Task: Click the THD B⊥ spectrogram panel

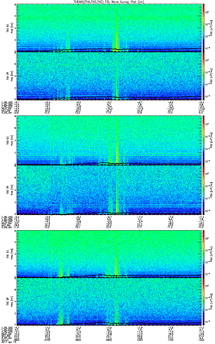Action: [109, 140]
